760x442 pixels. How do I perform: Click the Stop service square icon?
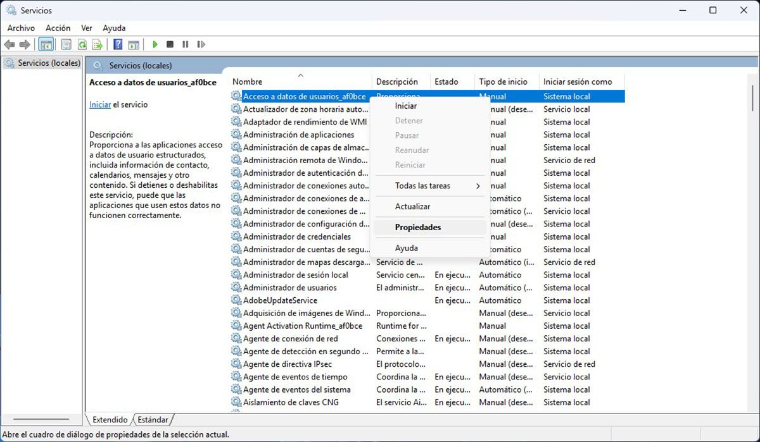pyautogui.click(x=170, y=44)
